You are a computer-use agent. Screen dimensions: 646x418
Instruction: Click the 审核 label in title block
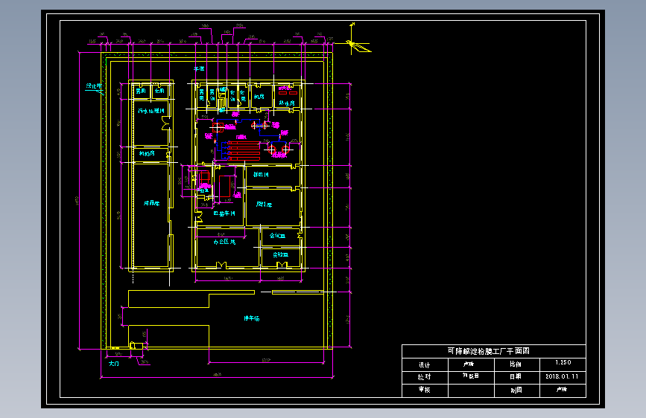[x=425, y=390]
